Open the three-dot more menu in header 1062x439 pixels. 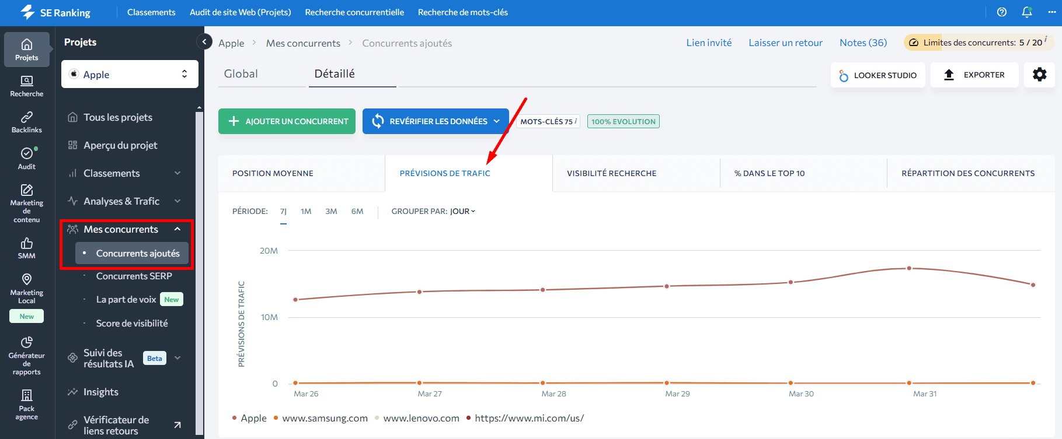(1052, 12)
